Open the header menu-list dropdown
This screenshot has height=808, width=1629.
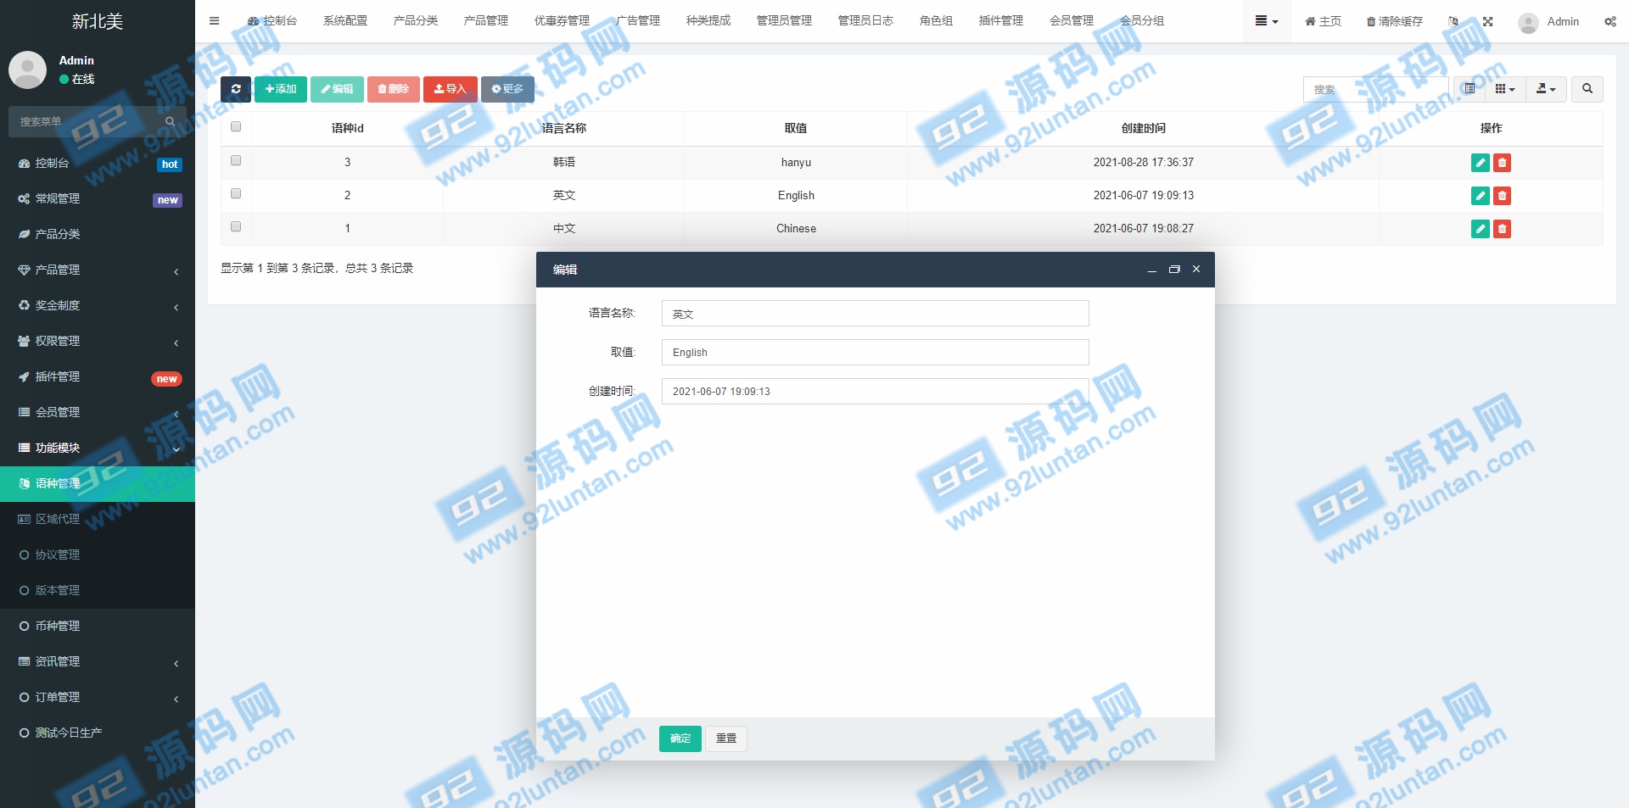[x=1267, y=21]
